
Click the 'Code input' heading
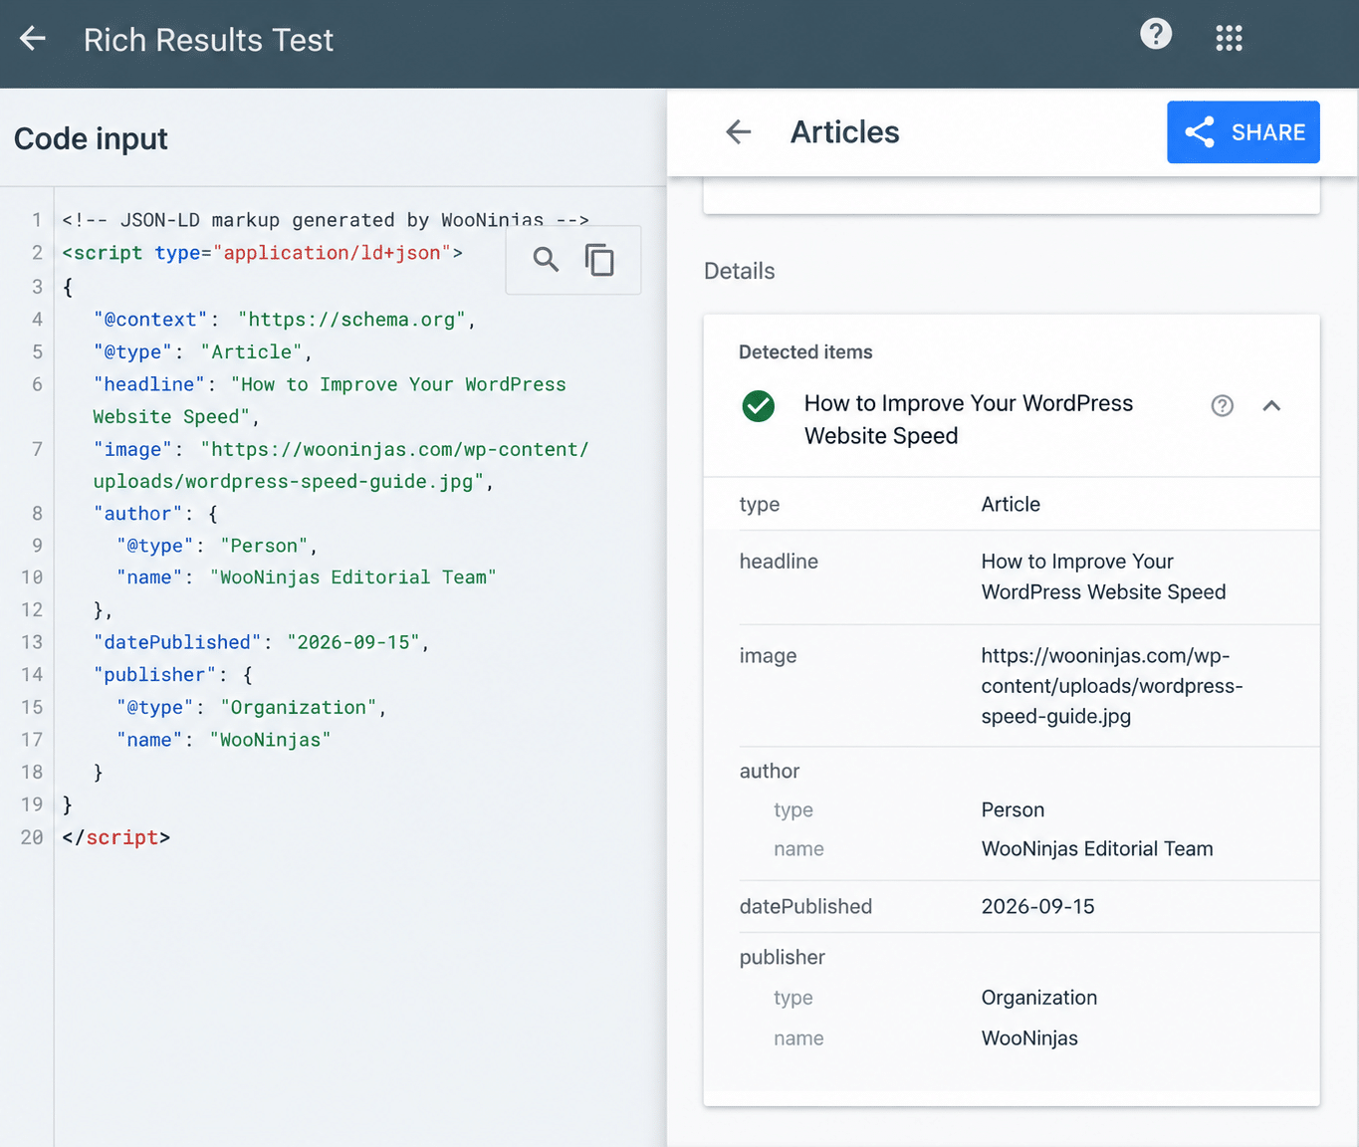[91, 138]
